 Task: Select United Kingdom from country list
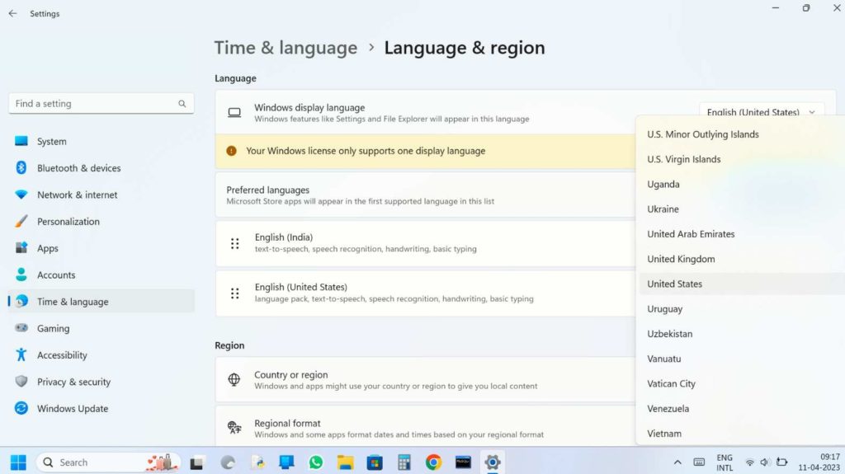pos(681,259)
